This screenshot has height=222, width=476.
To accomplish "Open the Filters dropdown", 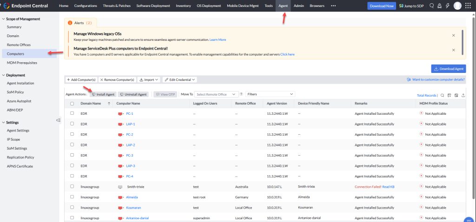I will tap(270, 94).
